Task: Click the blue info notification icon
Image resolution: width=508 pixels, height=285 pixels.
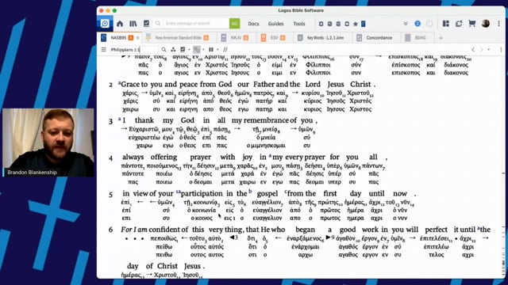Action: (x=418, y=24)
